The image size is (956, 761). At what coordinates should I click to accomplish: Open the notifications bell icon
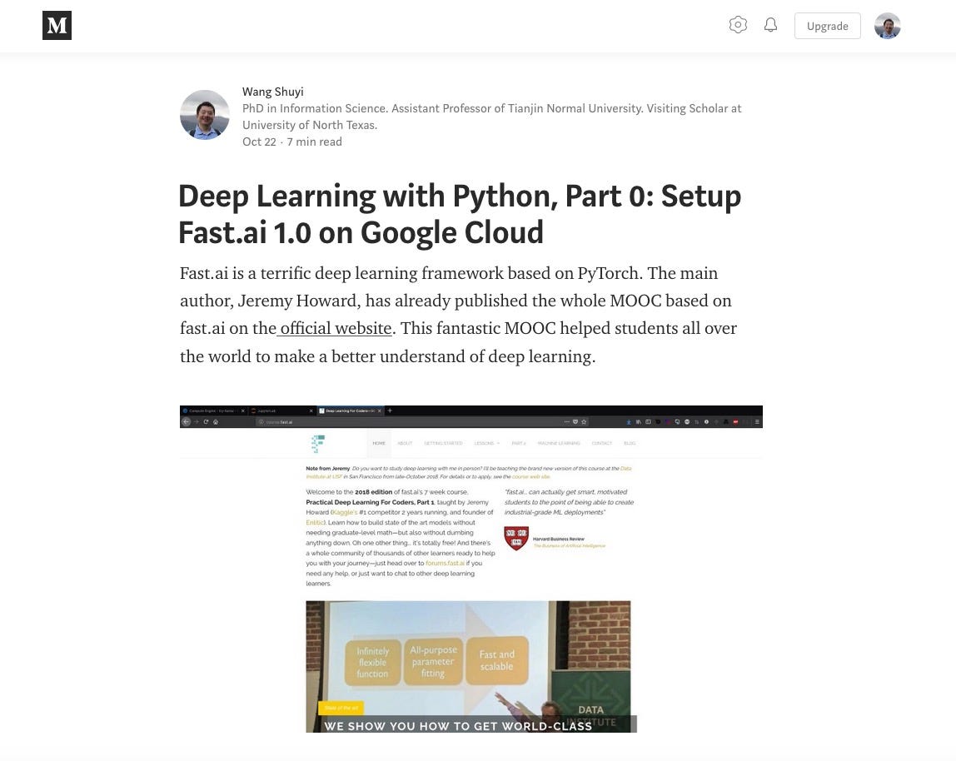(769, 24)
